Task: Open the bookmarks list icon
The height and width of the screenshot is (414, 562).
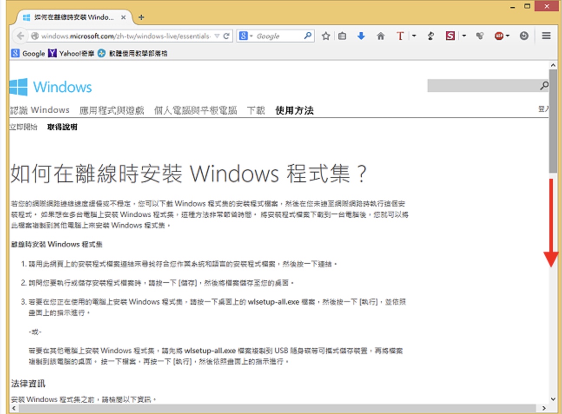Action: (x=342, y=36)
